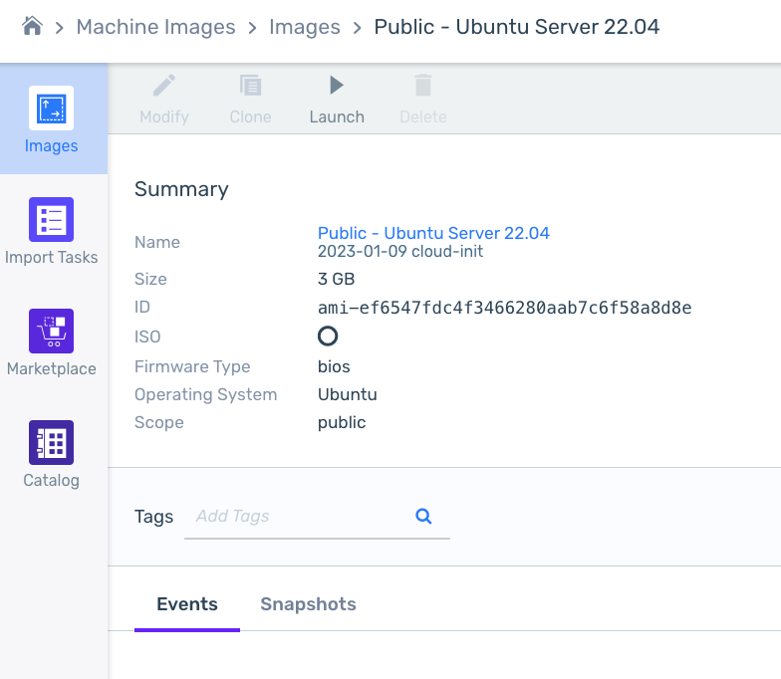Open Images breadcrumb link
Image resolution: width=781 pixels, height=679 pixels.
pos(305,27)
